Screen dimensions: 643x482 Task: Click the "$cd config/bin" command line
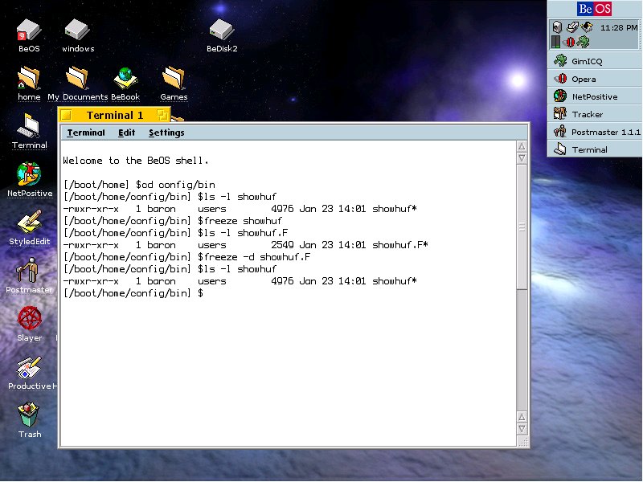click(x=175, y=185)
